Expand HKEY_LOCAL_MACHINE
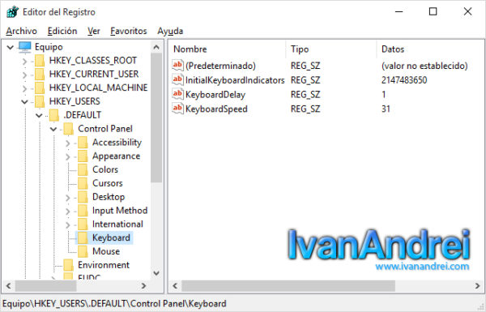The width and height of the screenshot is (486, 312). tap(24, 88)
